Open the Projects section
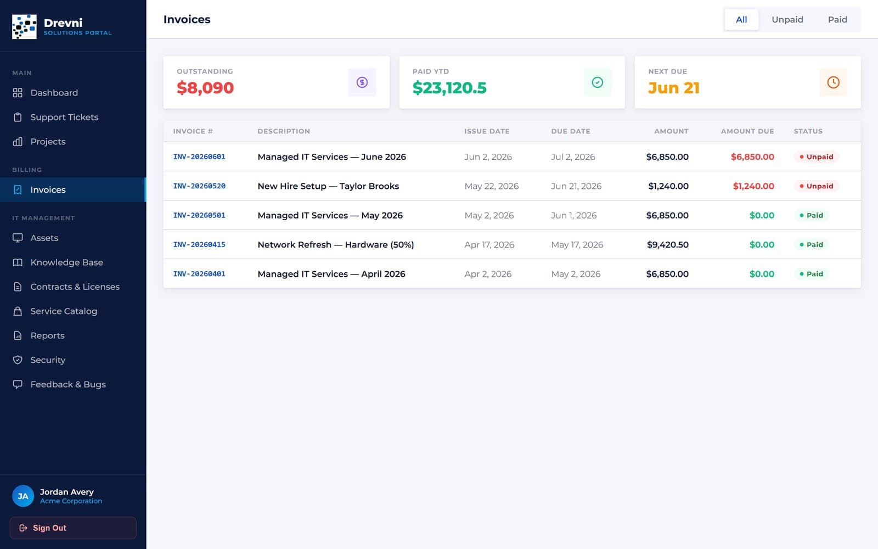Image resolution: width=878 pixels, height=549 pixels. 73,142
